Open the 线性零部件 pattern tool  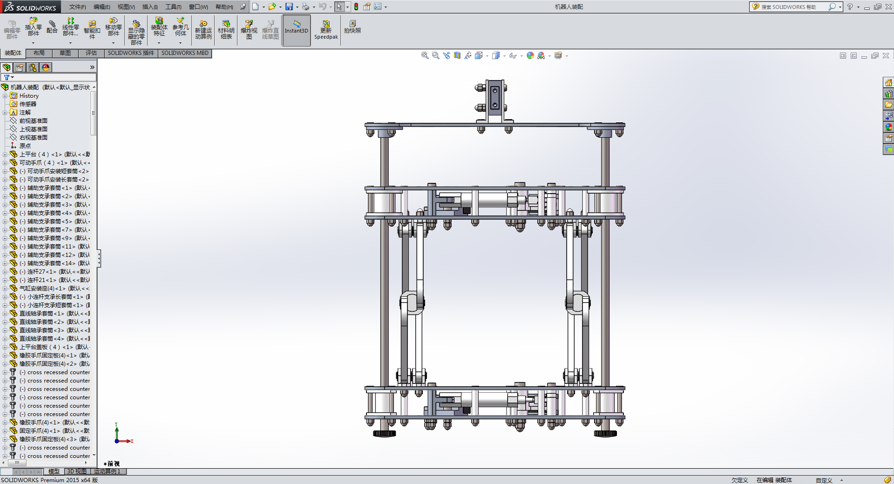tap(70, 27)
